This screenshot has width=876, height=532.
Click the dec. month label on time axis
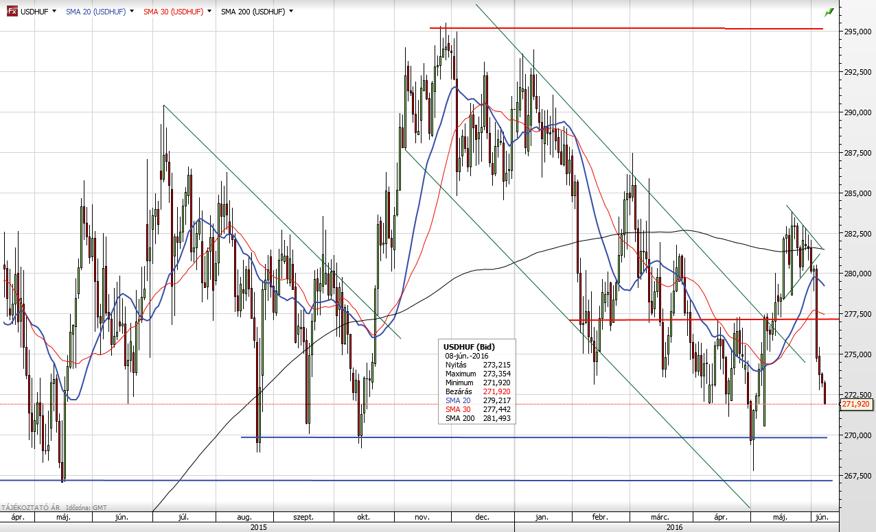tap(482, 518)
